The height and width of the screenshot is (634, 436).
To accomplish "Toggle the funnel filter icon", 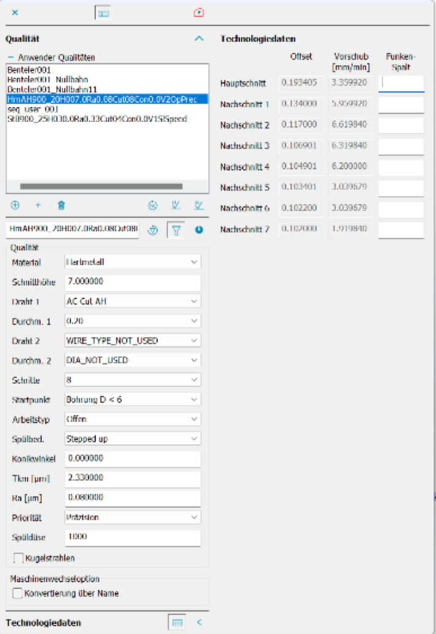I will click(x=176, y=230).
